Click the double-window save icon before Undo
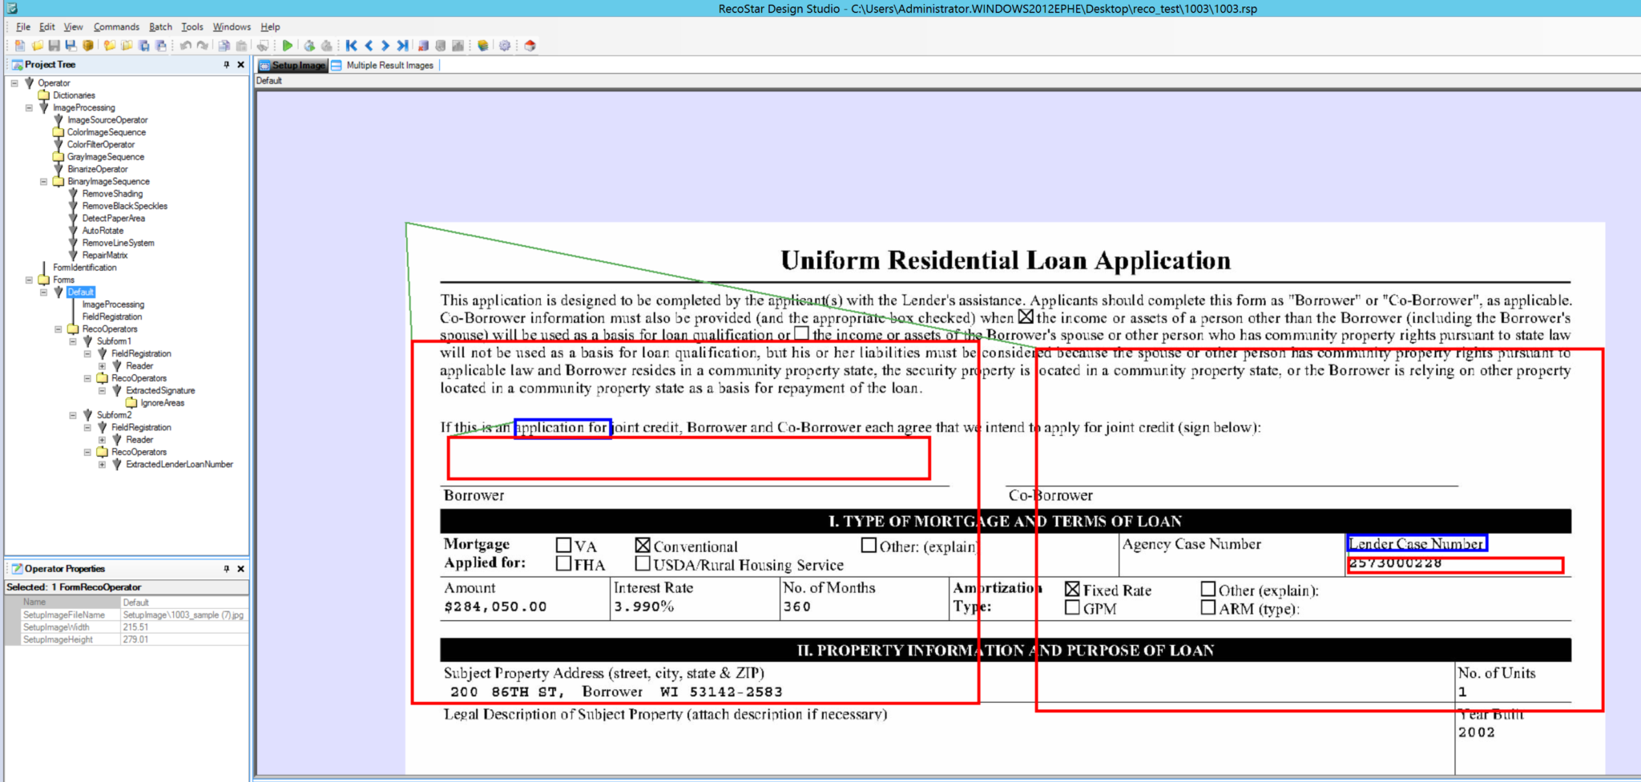Screen dimensions: 1641x782 tap(160, 46)
